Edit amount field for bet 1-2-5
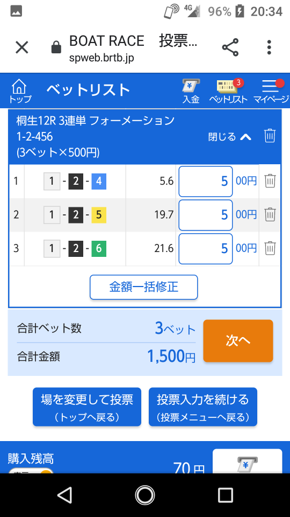Image resolution: width=290 pixels, height=517 pixels. (x=206, y=215)
